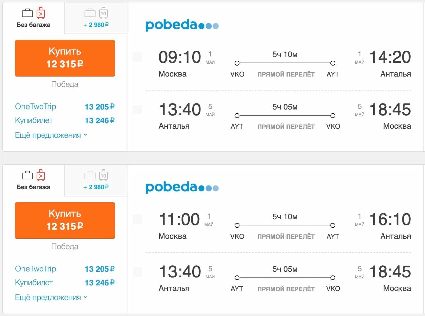425x316 pixels.
Task: Tick checkbox beside first ticket's 13:40 Antalya flight
Action: (x=137, y=110)
